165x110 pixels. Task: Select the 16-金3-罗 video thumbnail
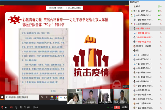106,97
